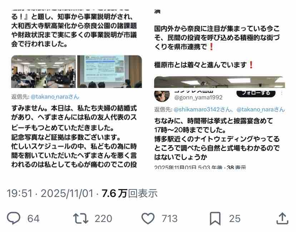Open the @gonn_yama1992 handle
The height and width of the screenshot is (232, 296).
pyautogui.click(x=198, y=97)
